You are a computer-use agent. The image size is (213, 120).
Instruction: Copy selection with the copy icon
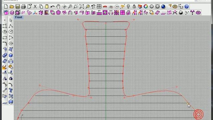(41, 6)
